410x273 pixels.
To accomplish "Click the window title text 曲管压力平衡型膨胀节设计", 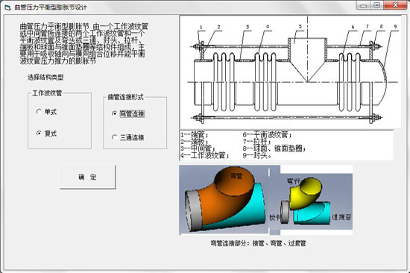I will click(x=51, y=7).
